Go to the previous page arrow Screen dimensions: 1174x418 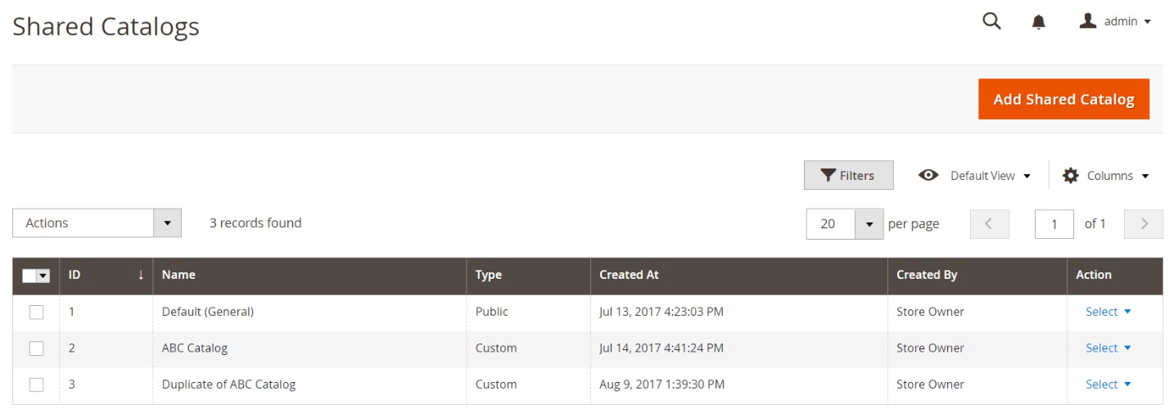click(989, 223)
